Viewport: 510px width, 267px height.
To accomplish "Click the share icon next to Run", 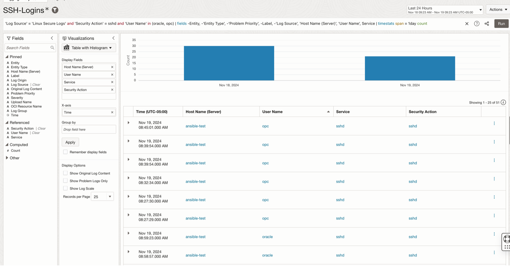I will (487, 24).
